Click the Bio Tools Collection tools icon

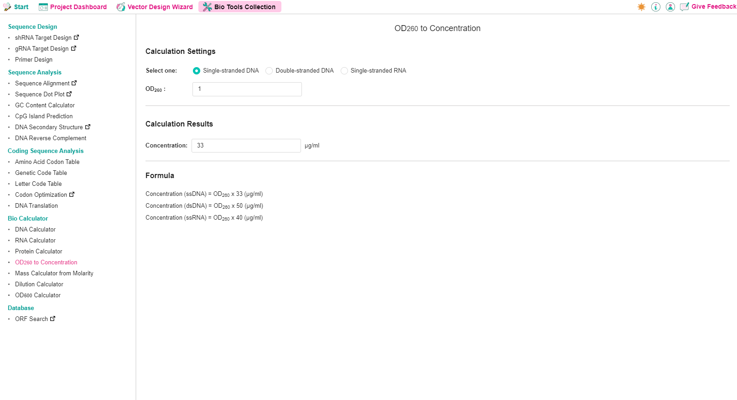pyautogui.click(x=208, y=7)
